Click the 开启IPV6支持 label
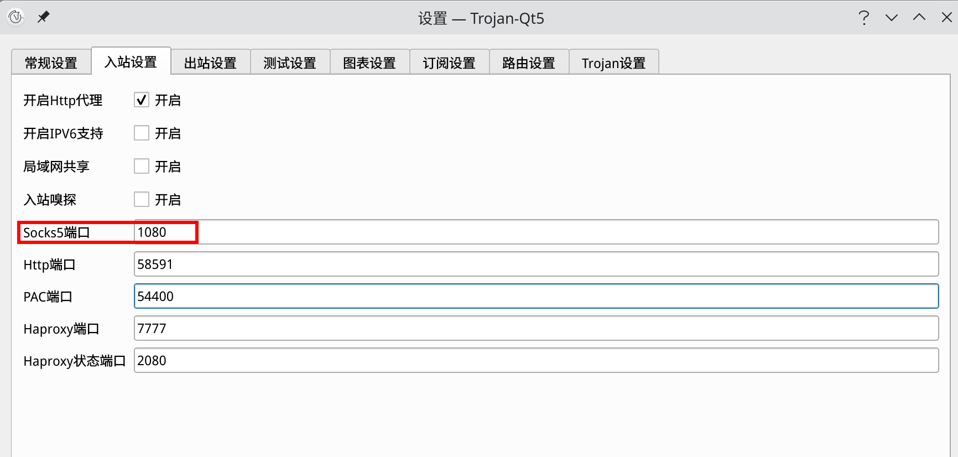This screenshot has width=958, height=457. [x=63, y=134]
